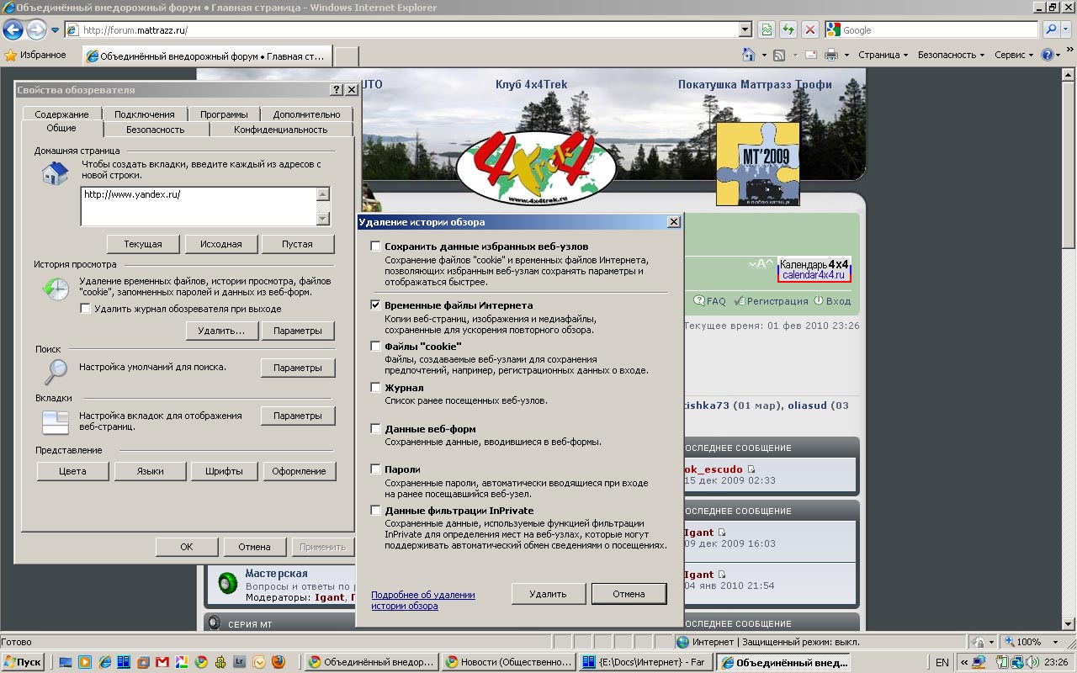Click the home page URL text box
The height and width of the screenshot is (673, 1077).
198,205
